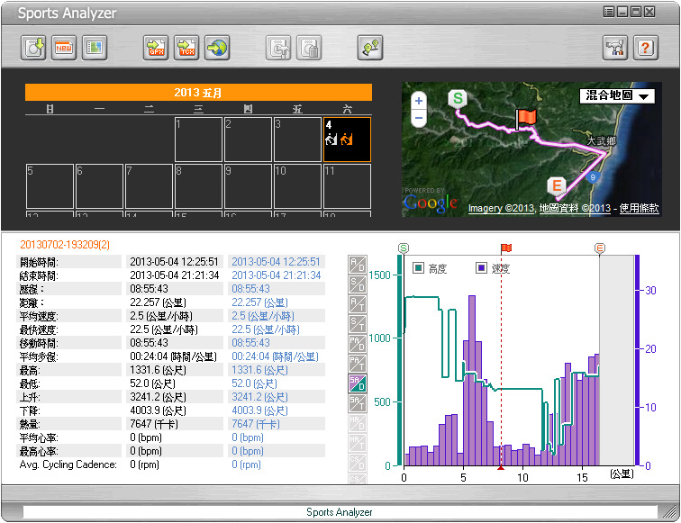This screenshot has width=681, height=523.
Task: Click the route map marker toolbar icon
Action: (369, 48)
